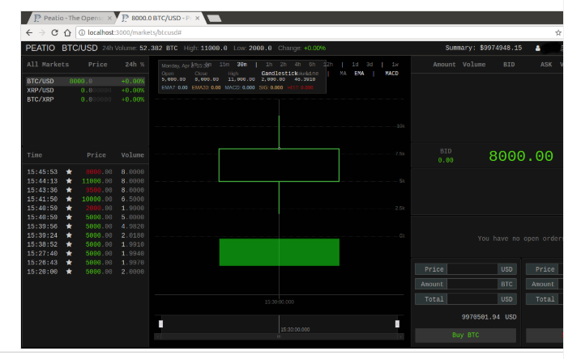This screenshot has width=564, height=359.
Task: Click the star beside the 15:39:24 trade
Action: [69, 235]
